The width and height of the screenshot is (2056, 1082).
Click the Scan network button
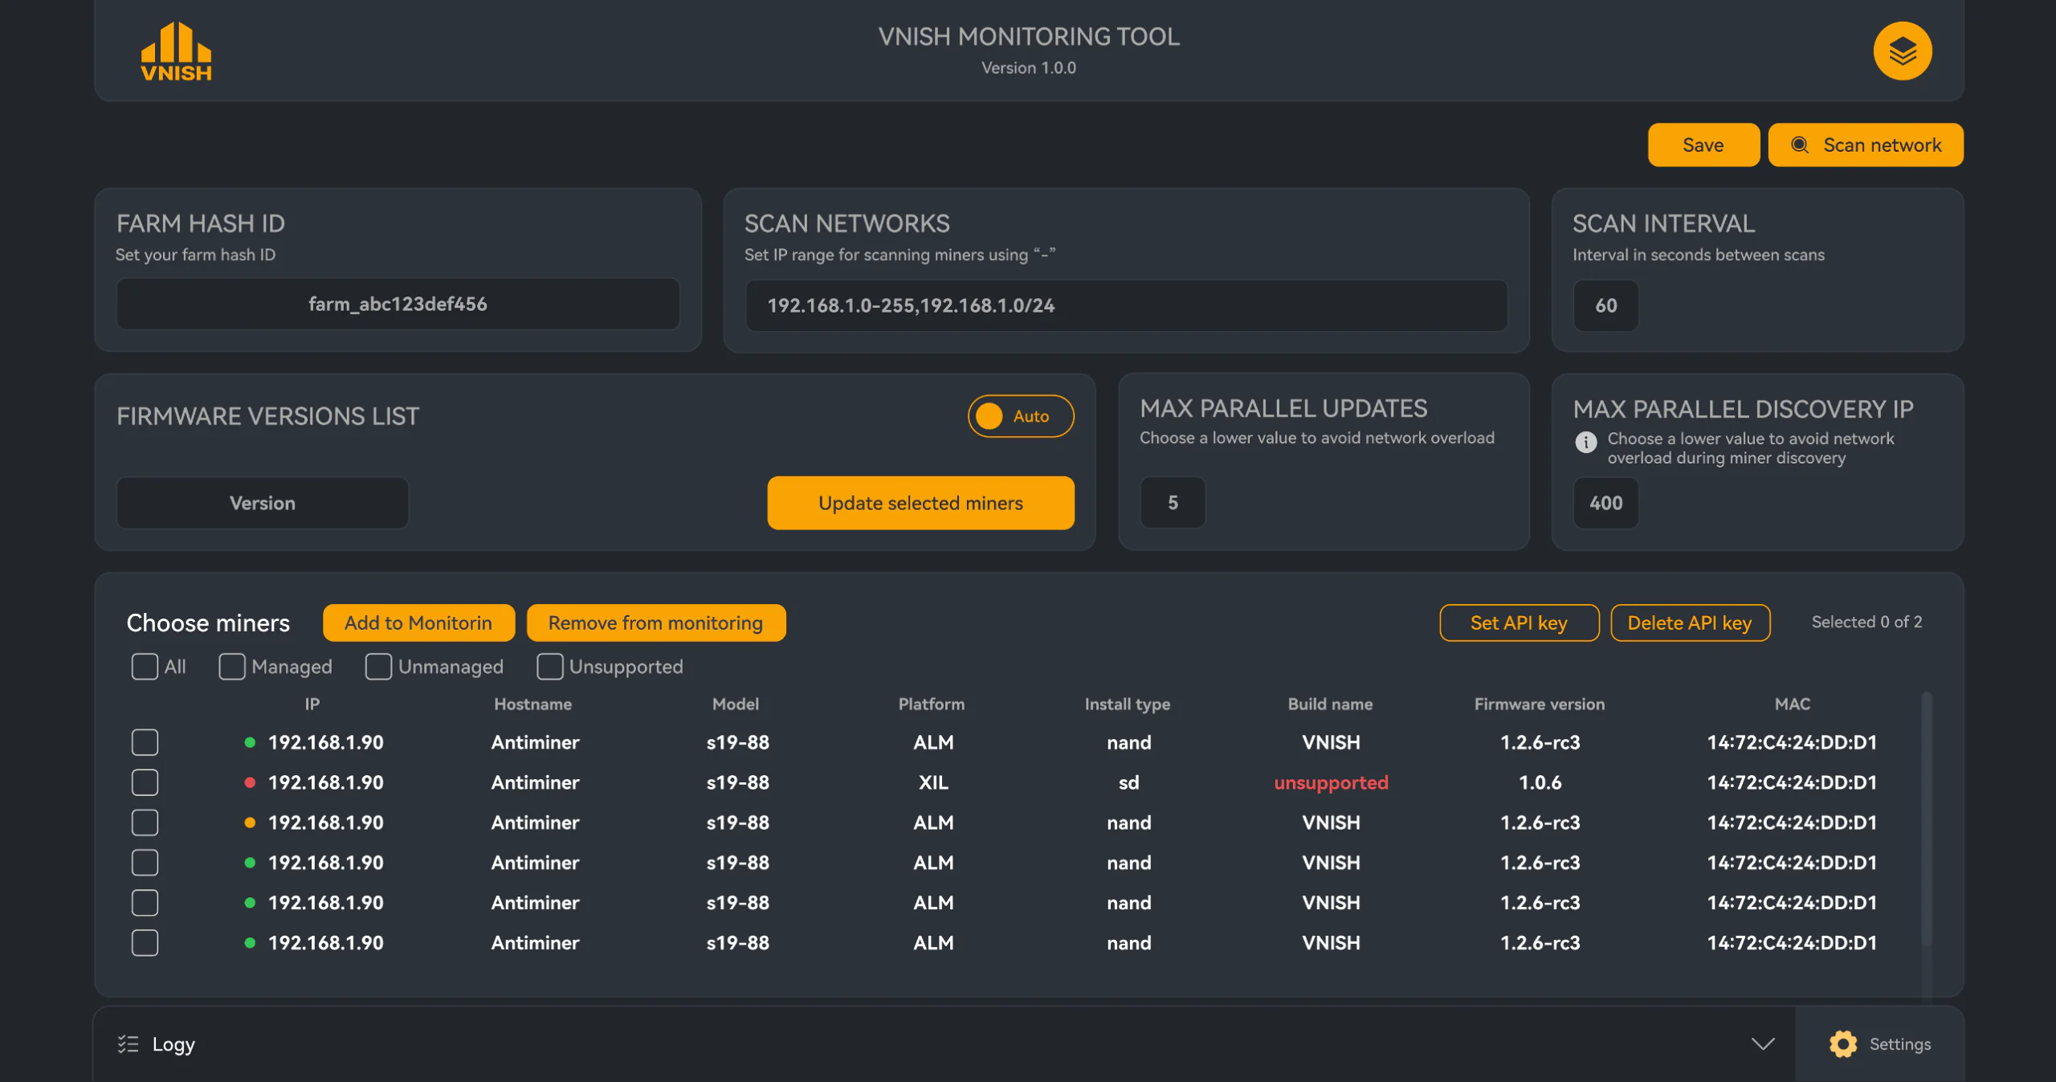coord(1865,145)
